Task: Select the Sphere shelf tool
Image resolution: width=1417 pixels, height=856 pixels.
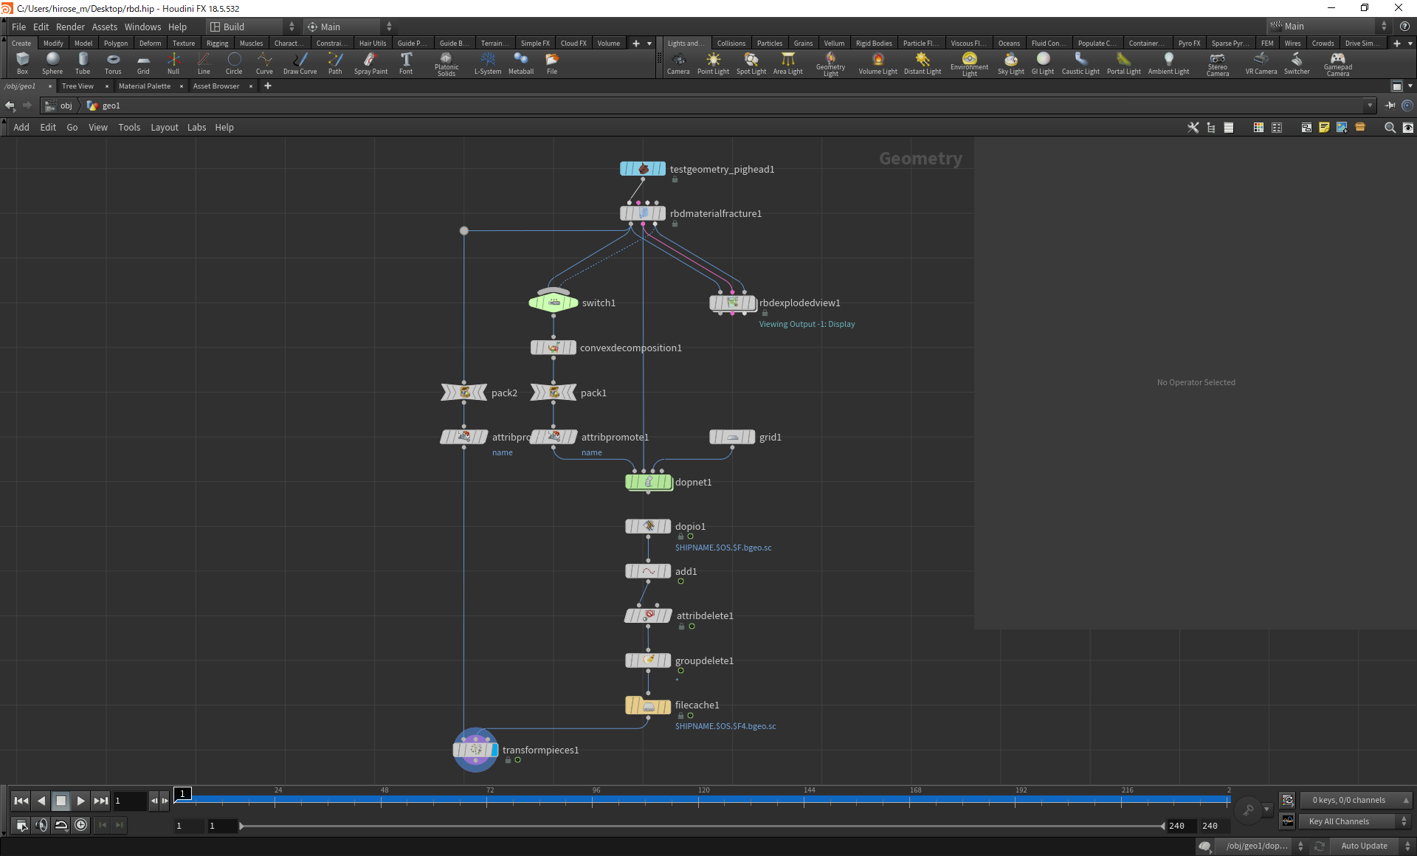Action: 52,63
